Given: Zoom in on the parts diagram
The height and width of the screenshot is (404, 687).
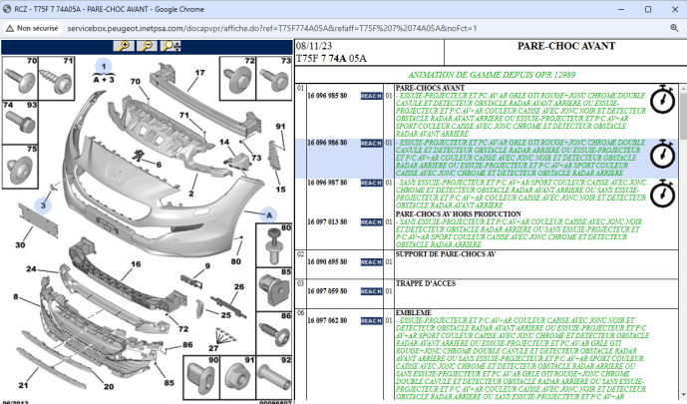Looking at the screenshot, I should [x=124, y=46].
